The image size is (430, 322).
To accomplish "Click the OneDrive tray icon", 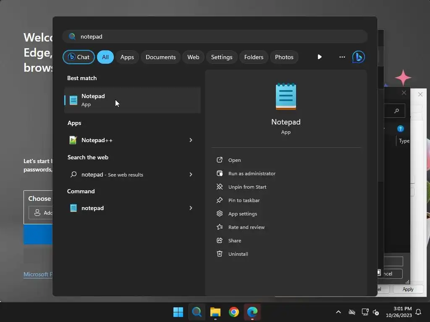I will point(352,312).
